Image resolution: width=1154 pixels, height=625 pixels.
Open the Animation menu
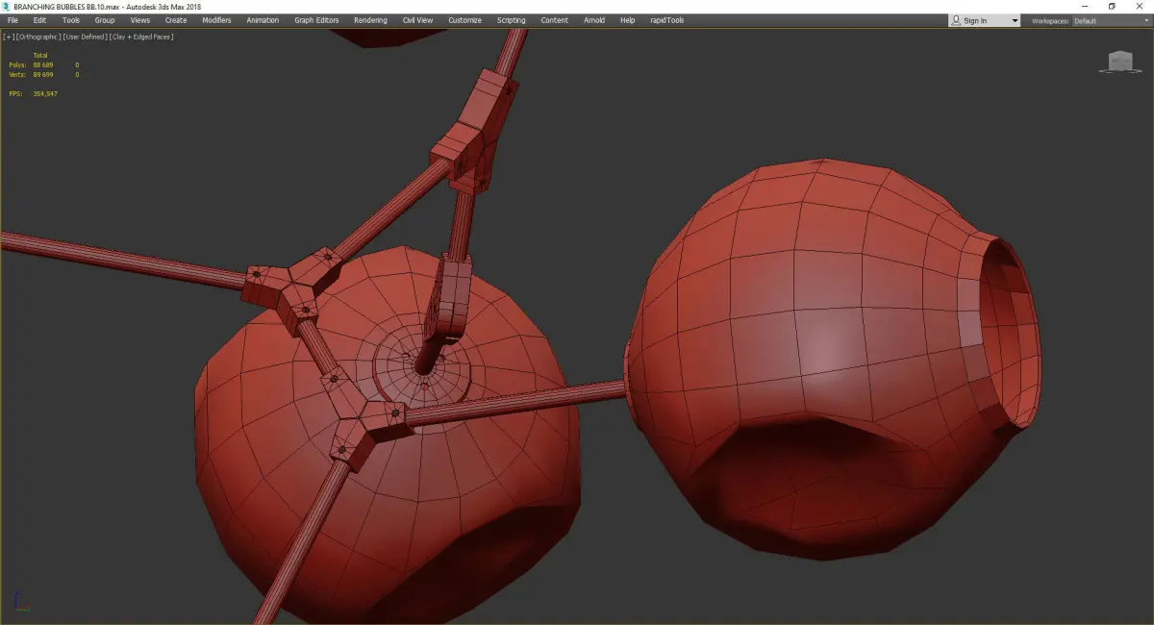pyautogui.click(x=263, y=20)
